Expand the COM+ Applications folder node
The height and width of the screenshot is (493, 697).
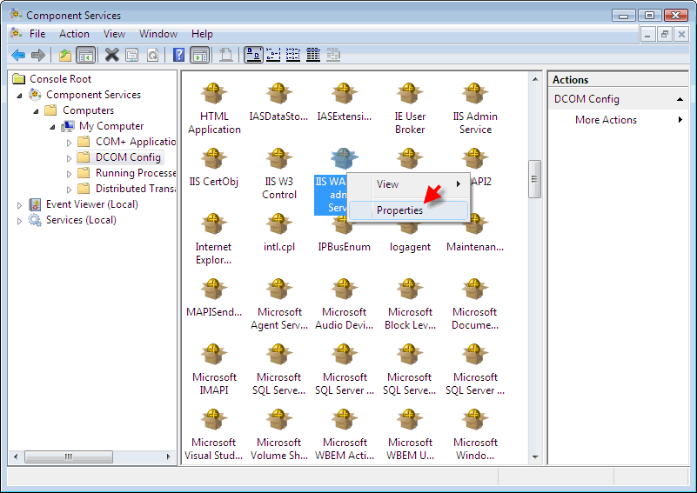(69, 143)
